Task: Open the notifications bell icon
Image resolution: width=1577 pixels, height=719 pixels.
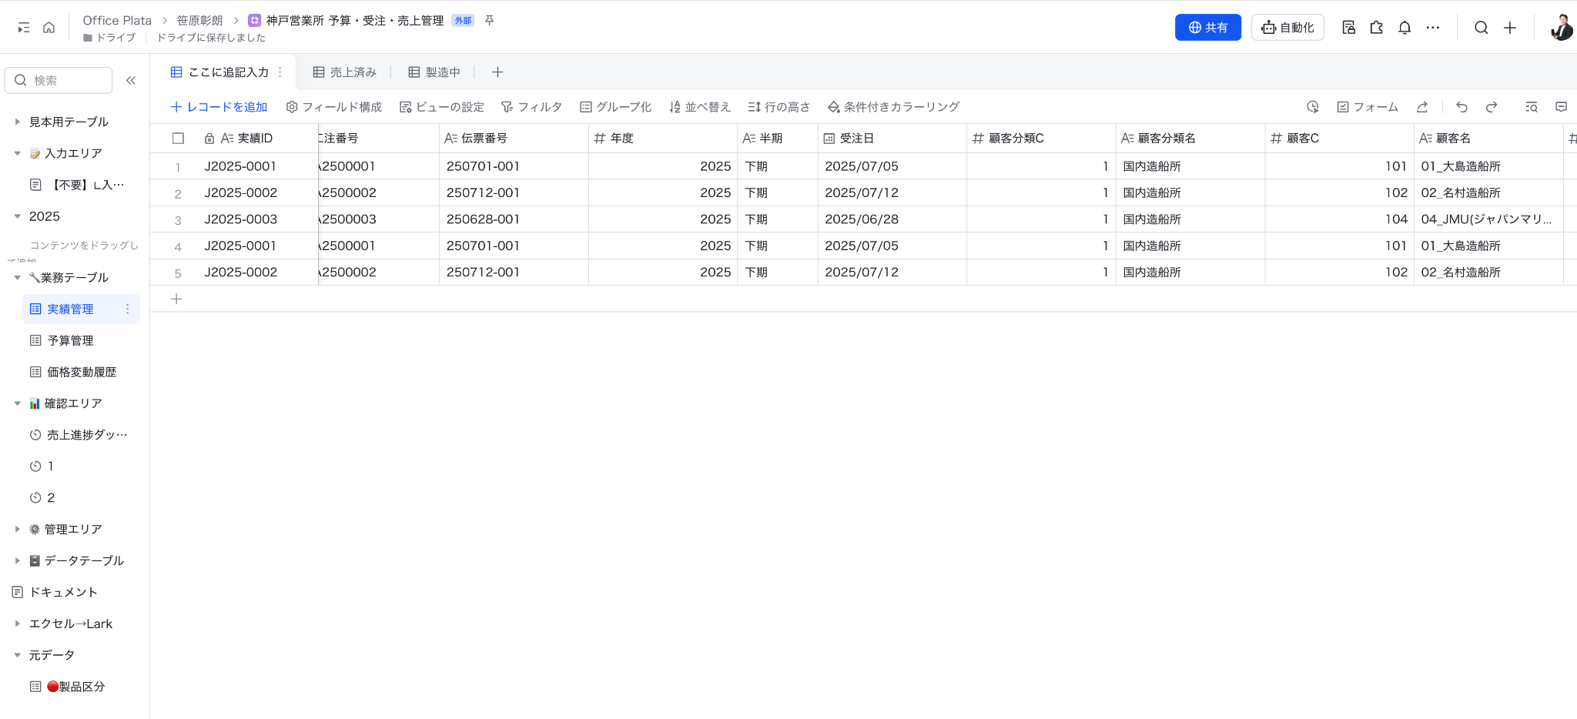Action: (1405, 28)
